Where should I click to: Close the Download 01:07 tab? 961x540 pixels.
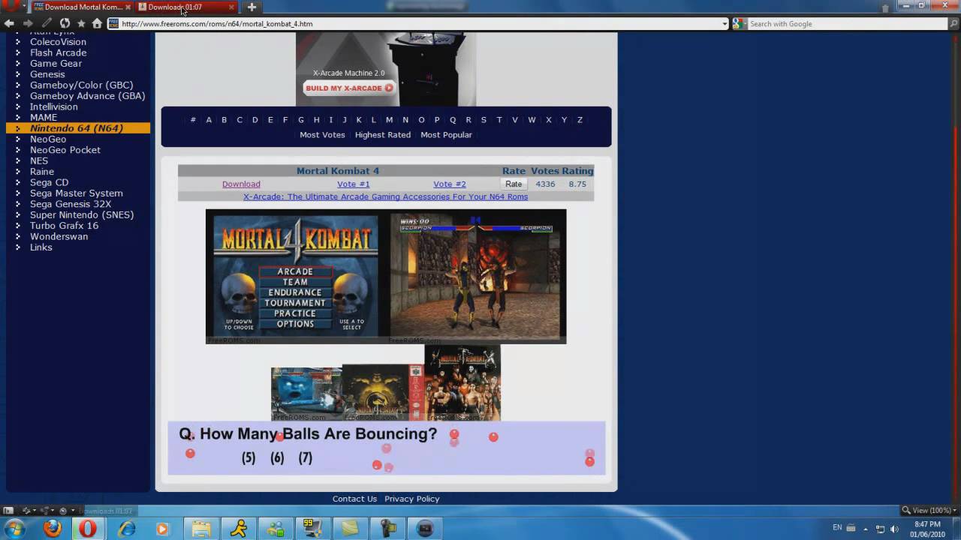pyautogui.click(x=230, y=7)
